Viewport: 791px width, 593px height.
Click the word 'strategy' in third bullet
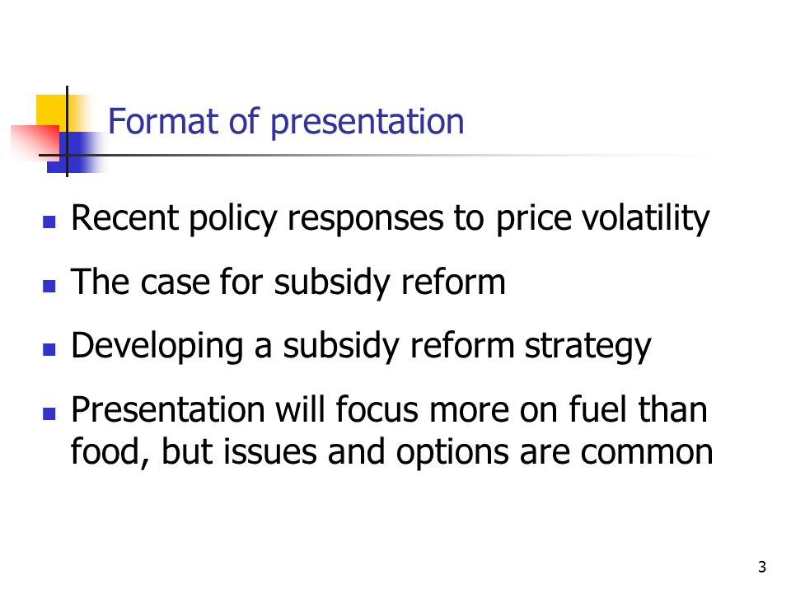click(588, 348)
